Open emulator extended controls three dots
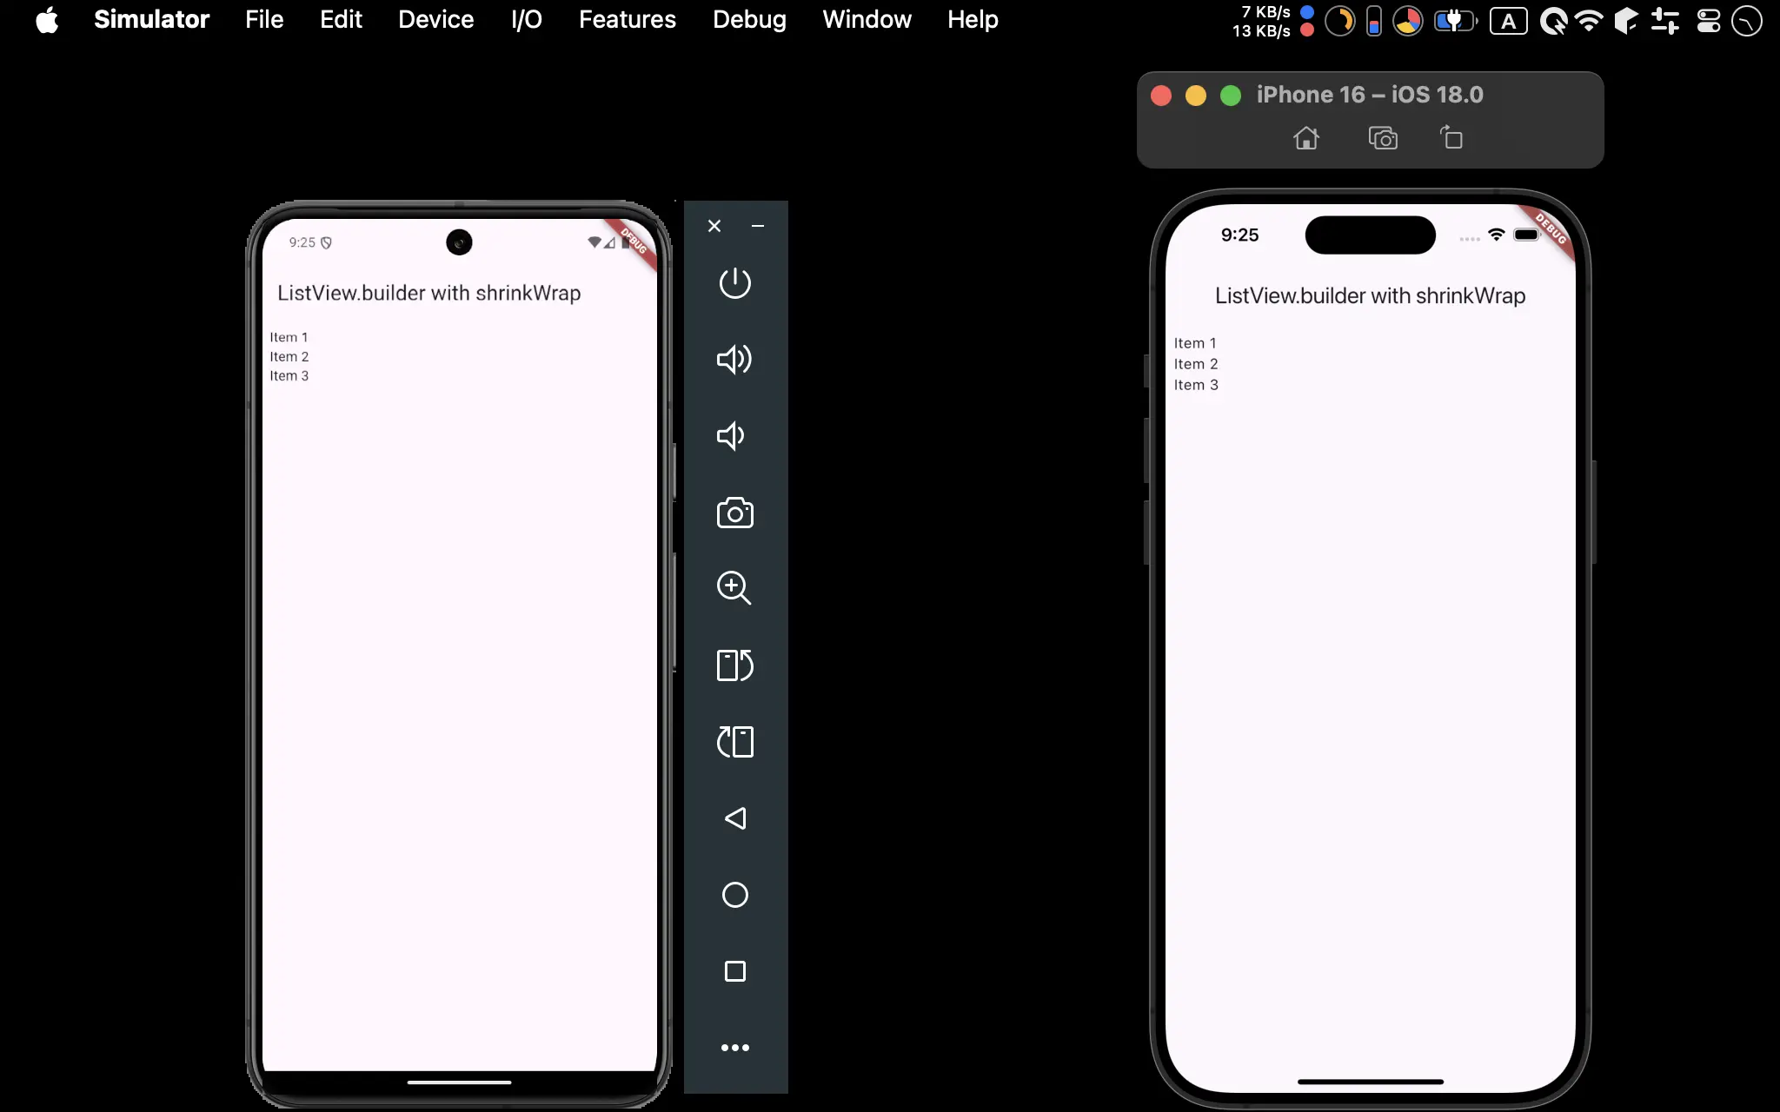 coord(735,1048)
